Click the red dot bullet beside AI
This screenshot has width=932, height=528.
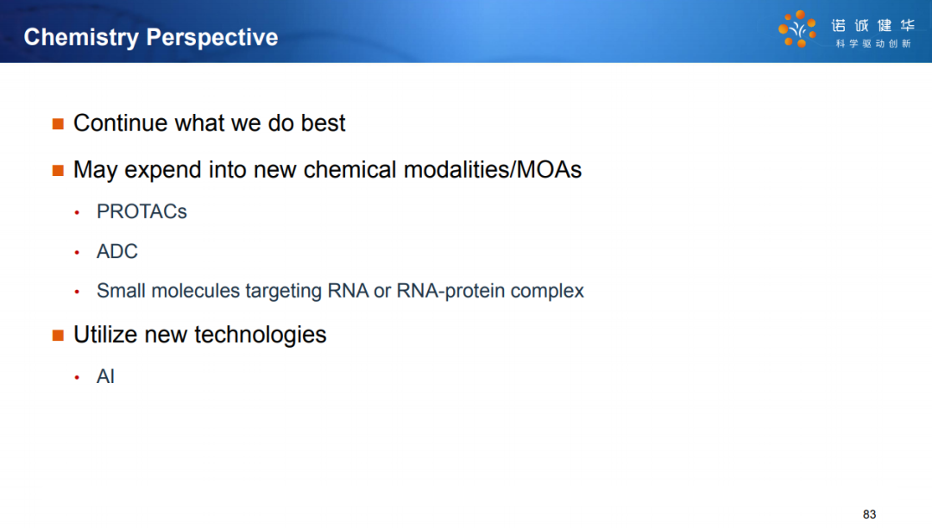[77, 377]
